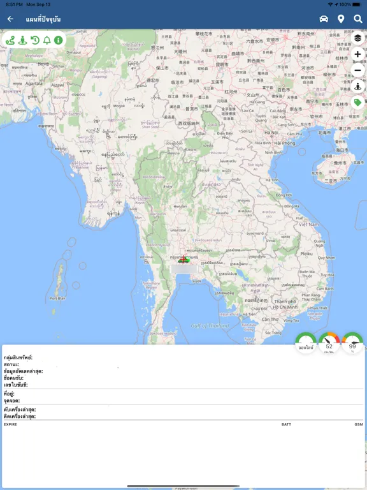Tap the สถานะ label
This screenshot has height=490, width=367.
[11, 364]
